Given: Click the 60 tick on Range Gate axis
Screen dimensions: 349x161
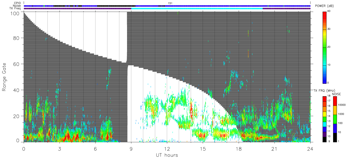Looking at the screenshot, I should click(x=16, y=64).
